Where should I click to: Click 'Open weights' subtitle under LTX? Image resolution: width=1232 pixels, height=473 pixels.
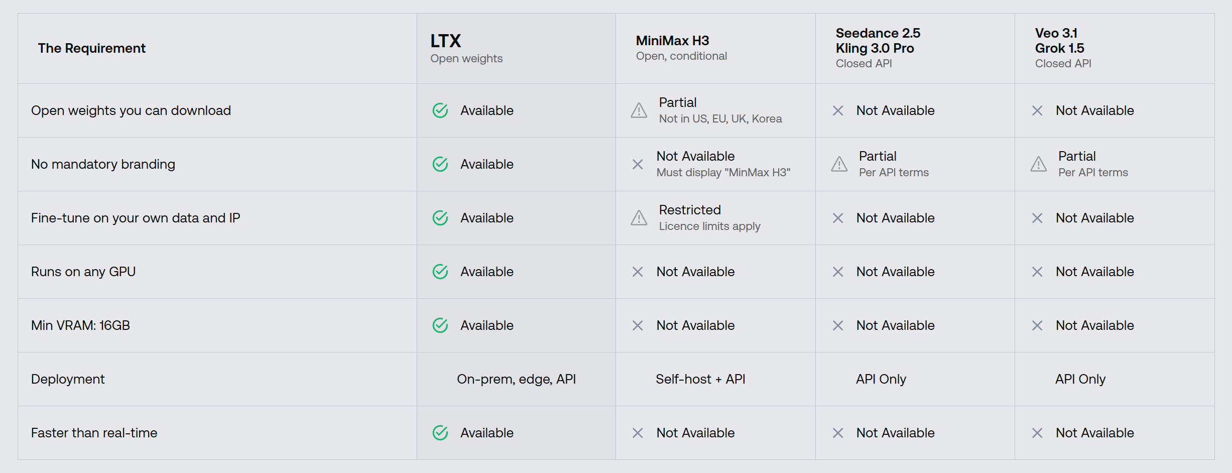(466, 58)
